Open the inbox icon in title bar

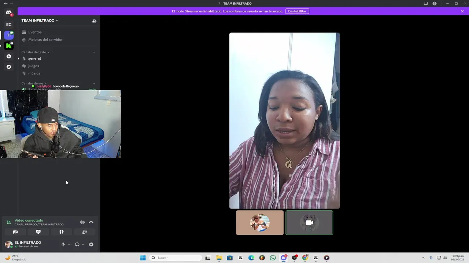(426, 3)
